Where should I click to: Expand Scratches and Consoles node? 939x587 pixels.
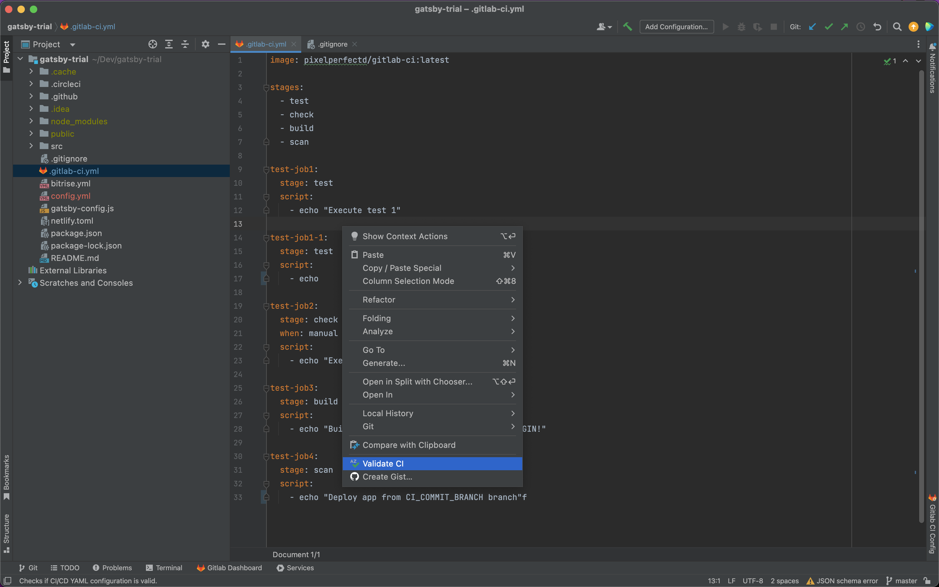tap(20, 283)
